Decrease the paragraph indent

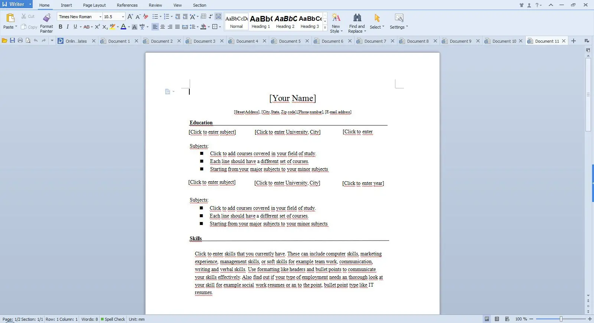click(x=178, y=17)
